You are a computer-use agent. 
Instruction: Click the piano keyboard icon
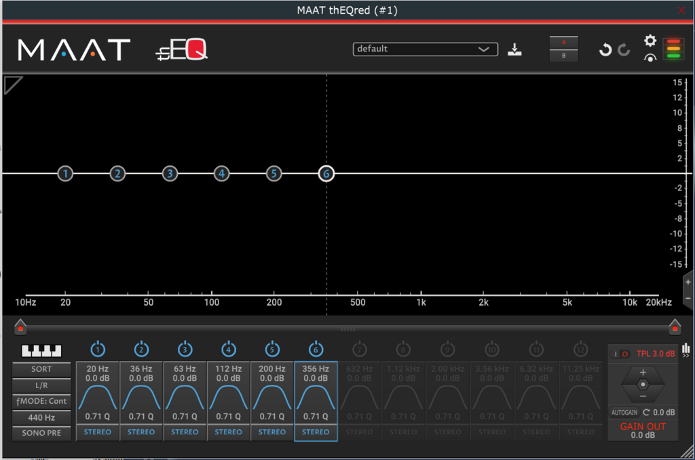(x=41, y=351)
